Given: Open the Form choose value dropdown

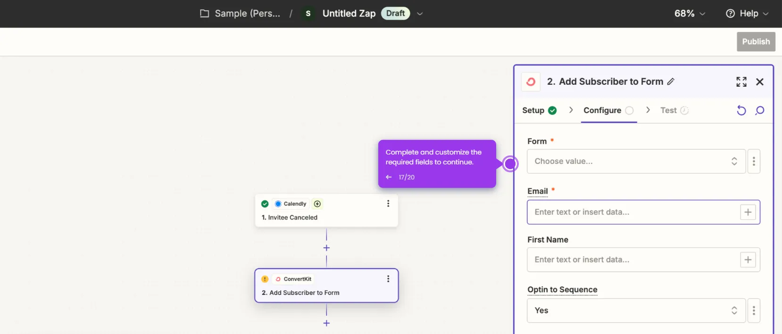Looking at the screenshot, I should [x=636, y=161].
